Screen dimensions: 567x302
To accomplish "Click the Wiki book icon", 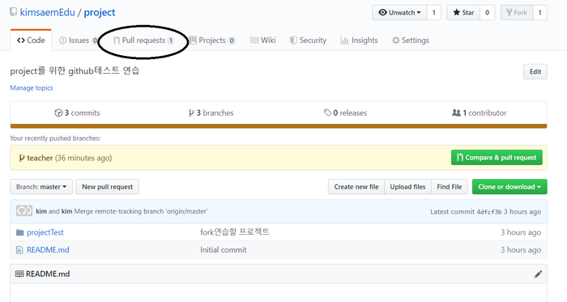I will (x=254, y=40).
